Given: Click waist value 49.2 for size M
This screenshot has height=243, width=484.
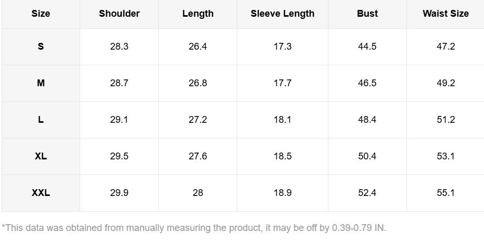Looking at the screenshot, I should tap(446, 83).
